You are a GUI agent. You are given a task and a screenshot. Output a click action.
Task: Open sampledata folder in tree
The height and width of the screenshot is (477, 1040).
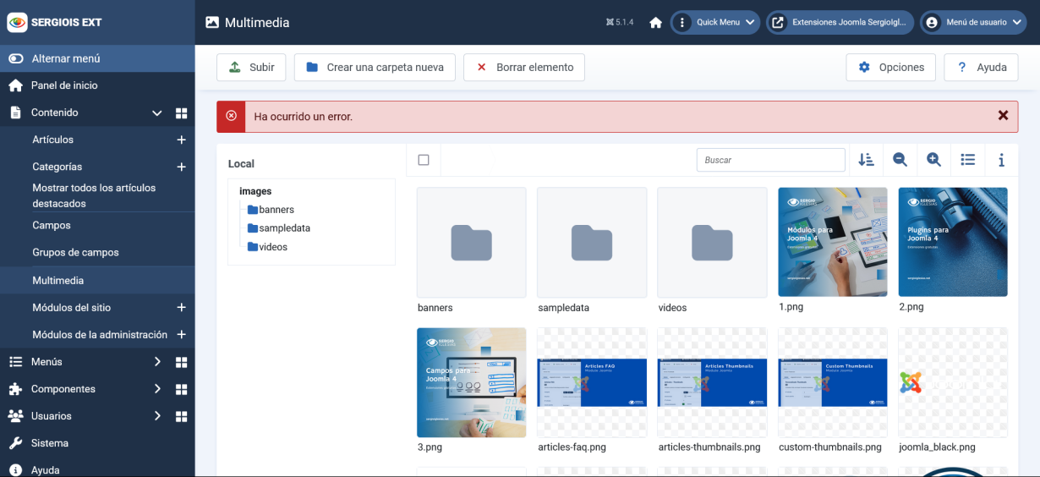pyautogui.click(x=279, y=228)
